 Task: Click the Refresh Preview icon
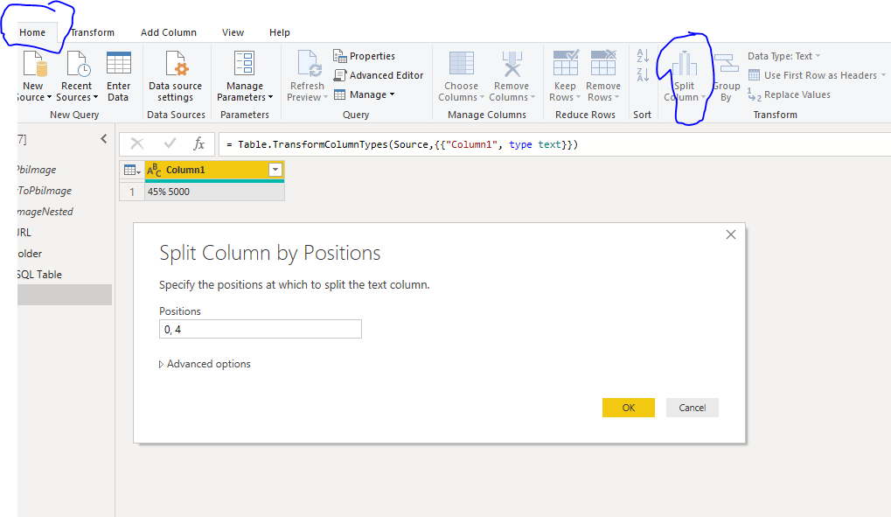pos(310,63)
